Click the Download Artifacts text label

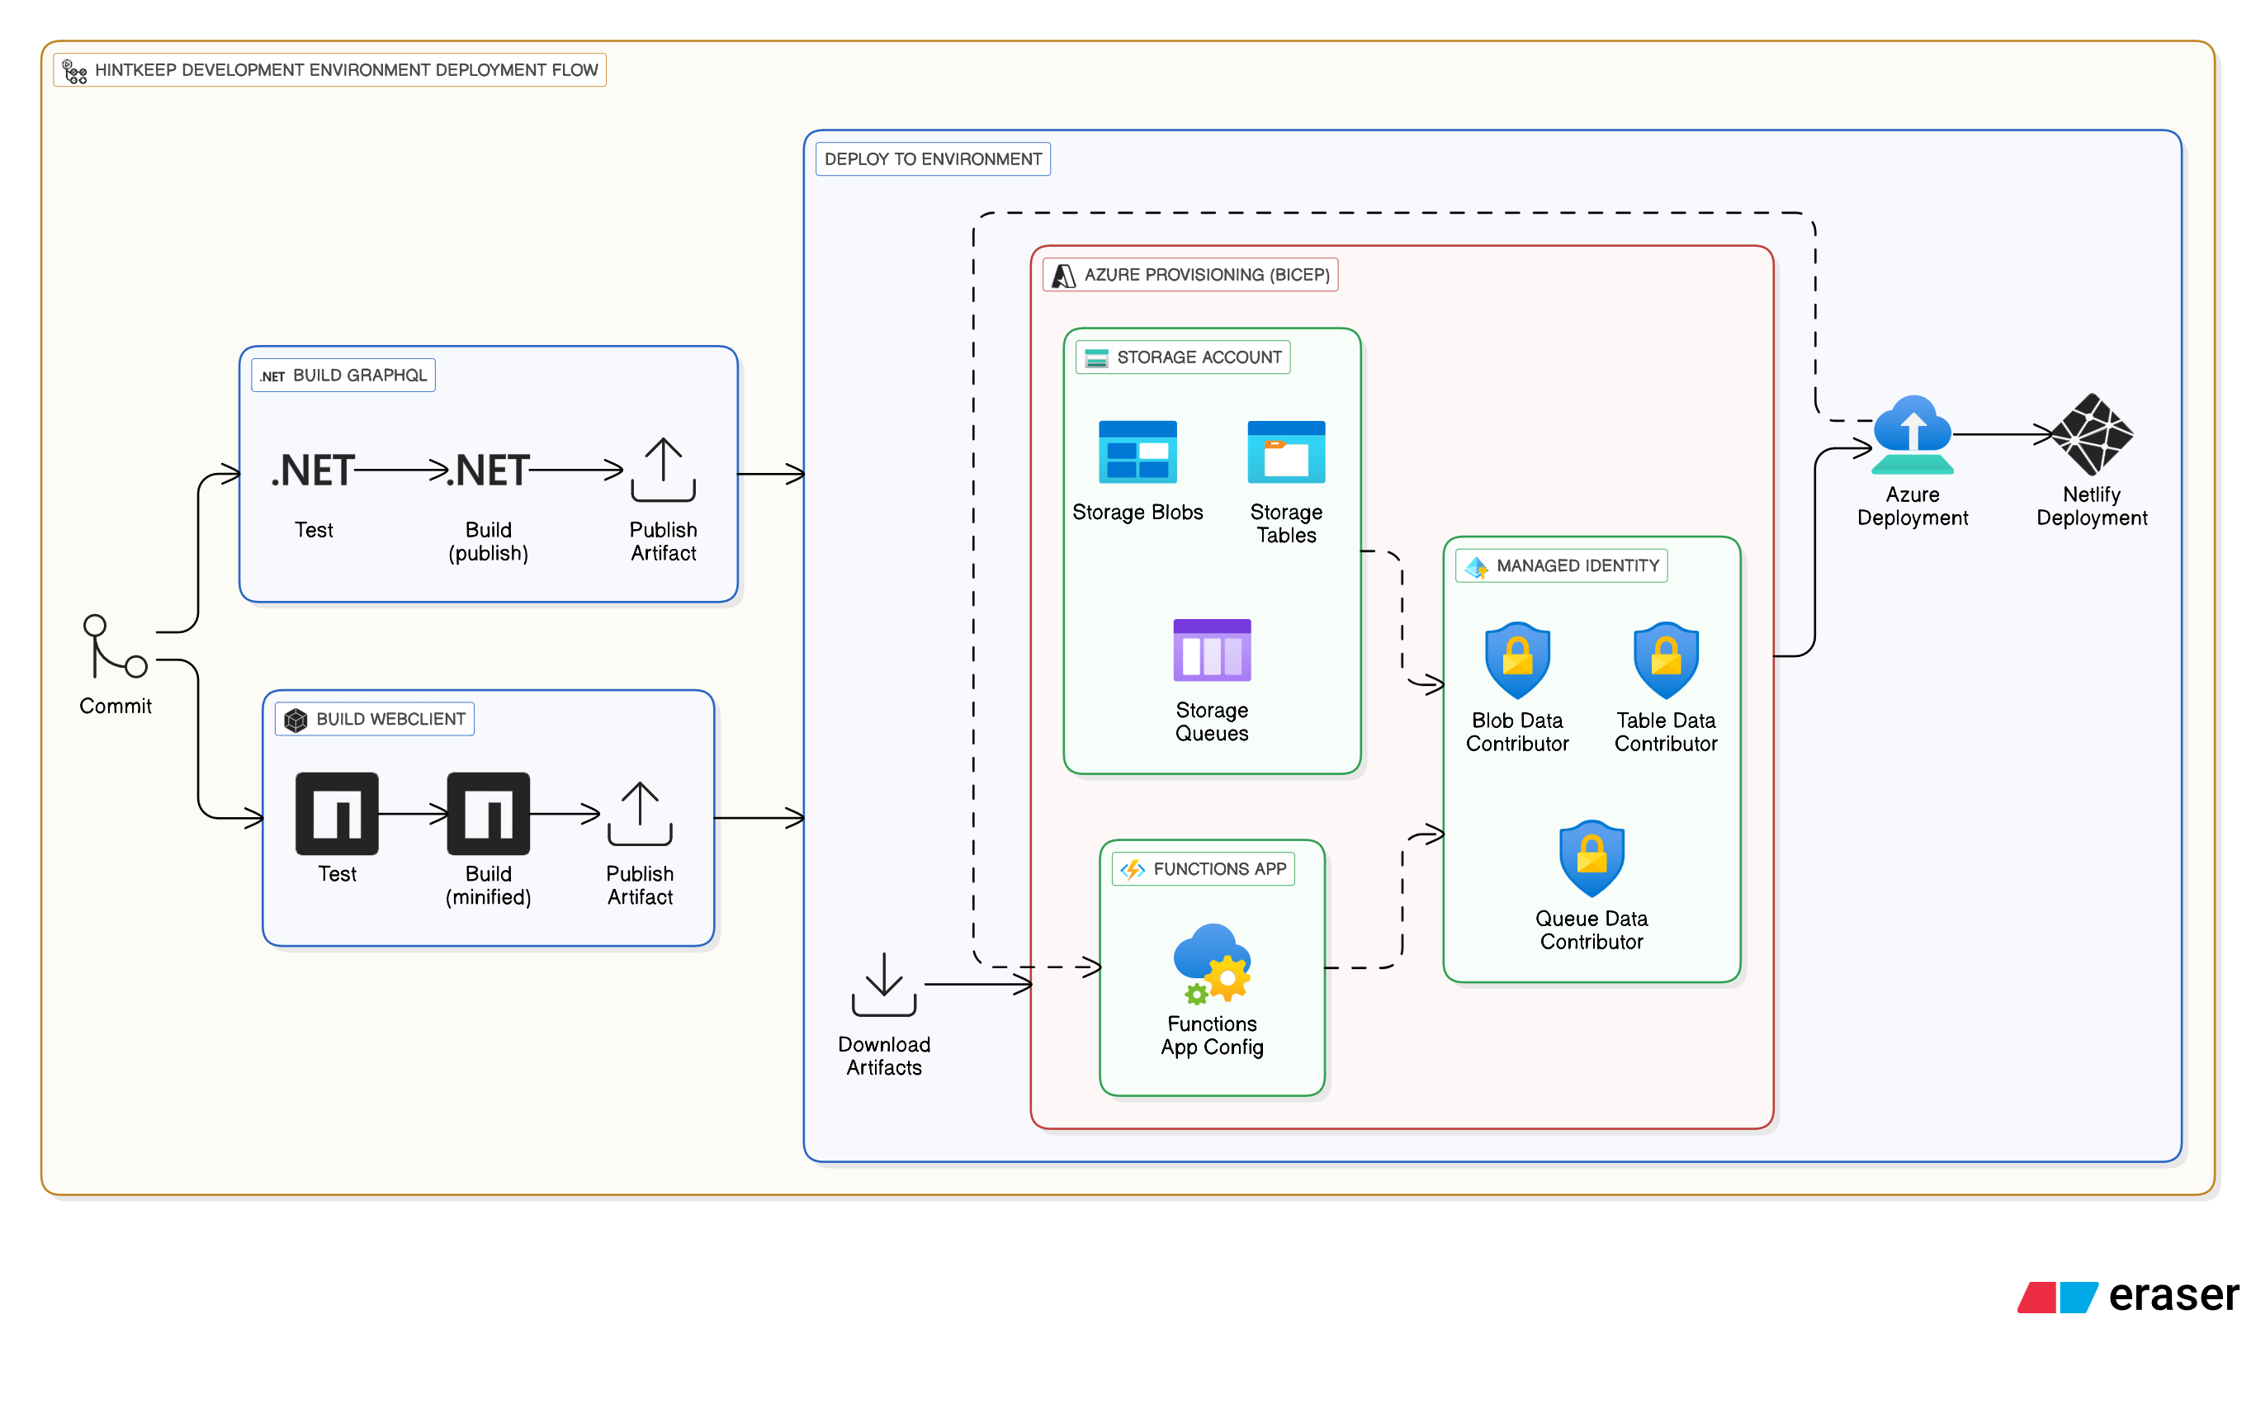(884, 1056)
